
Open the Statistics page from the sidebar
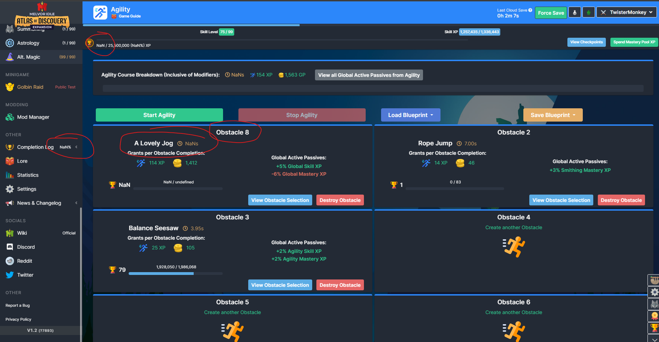pyautogui.click(x=28, y=175)
